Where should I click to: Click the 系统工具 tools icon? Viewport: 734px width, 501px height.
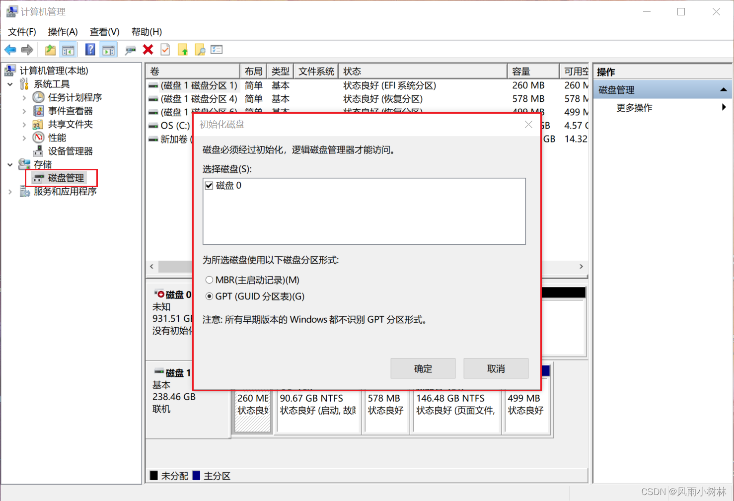click(24, 84)
